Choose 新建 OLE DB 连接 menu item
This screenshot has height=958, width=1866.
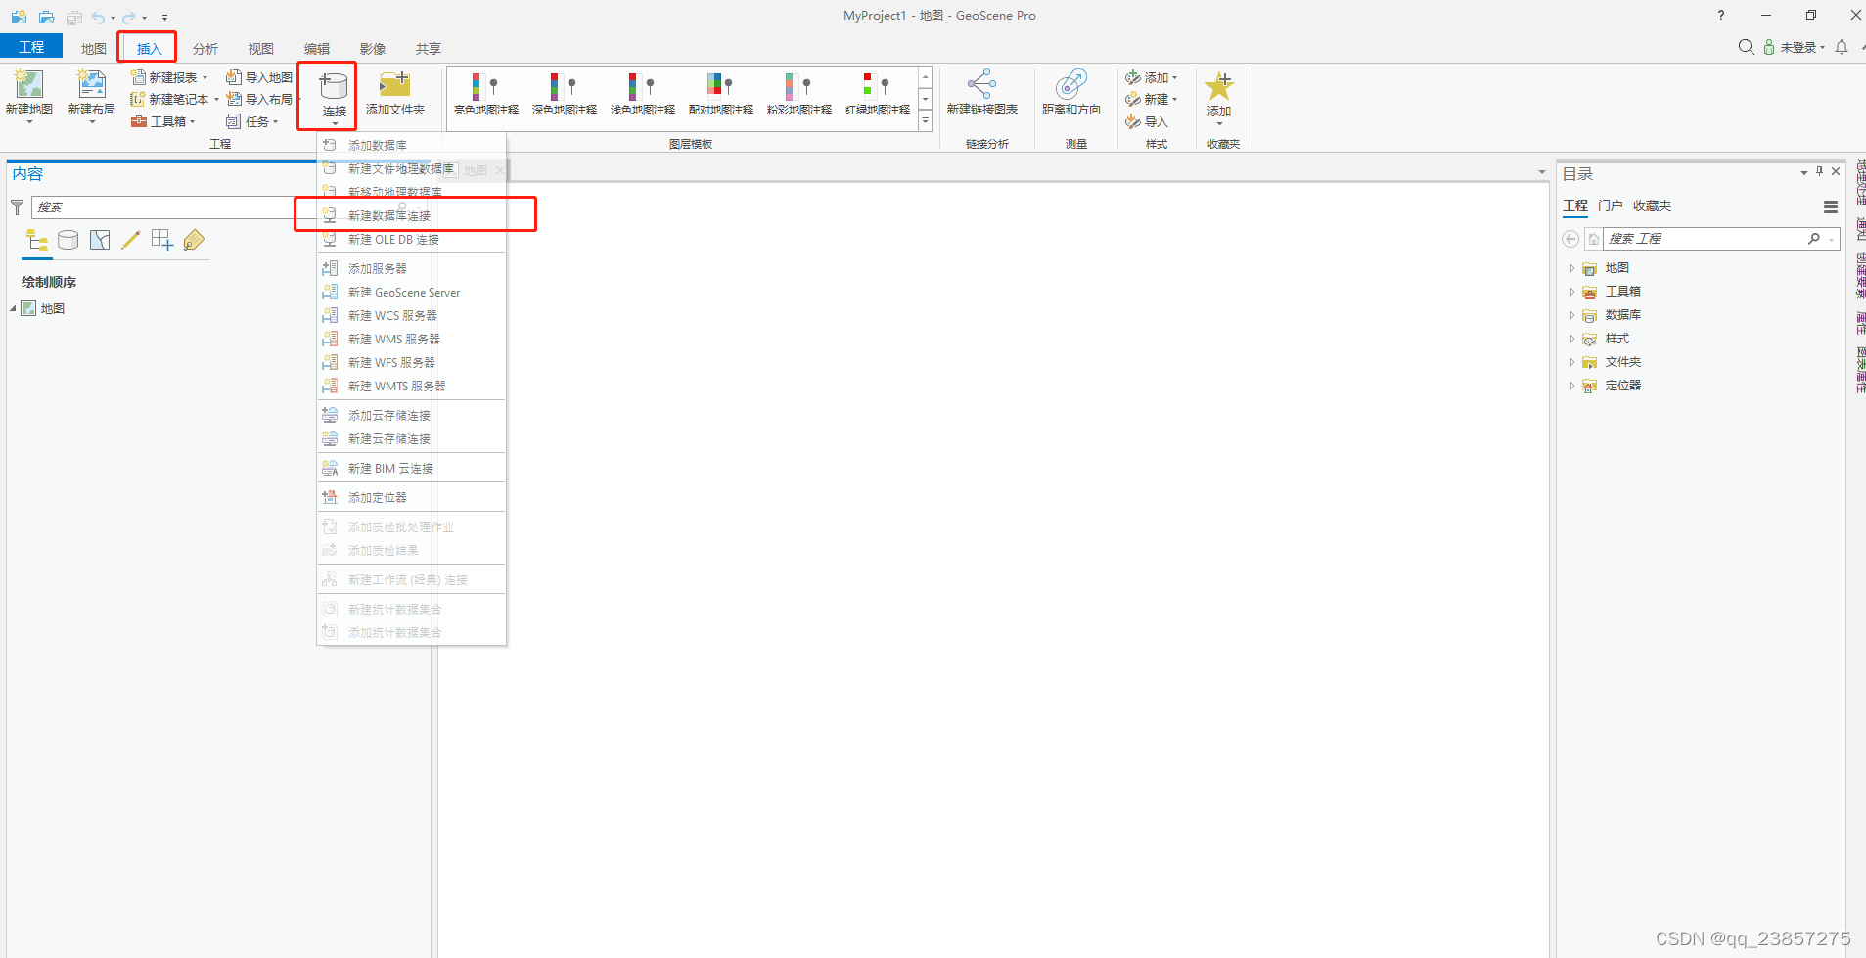(x=412, y=239)
